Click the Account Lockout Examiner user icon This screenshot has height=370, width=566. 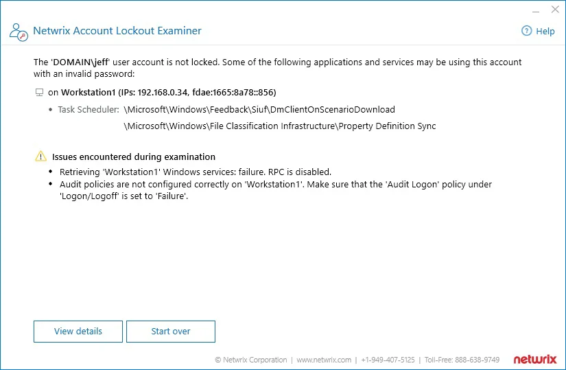tap(19, 32)
